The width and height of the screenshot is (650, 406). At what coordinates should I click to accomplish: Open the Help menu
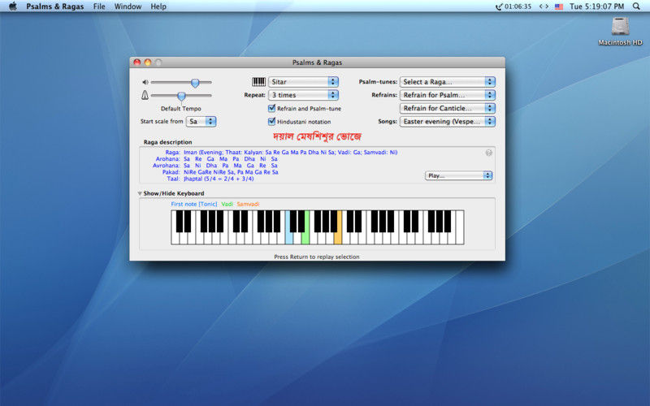click(158, 6)
